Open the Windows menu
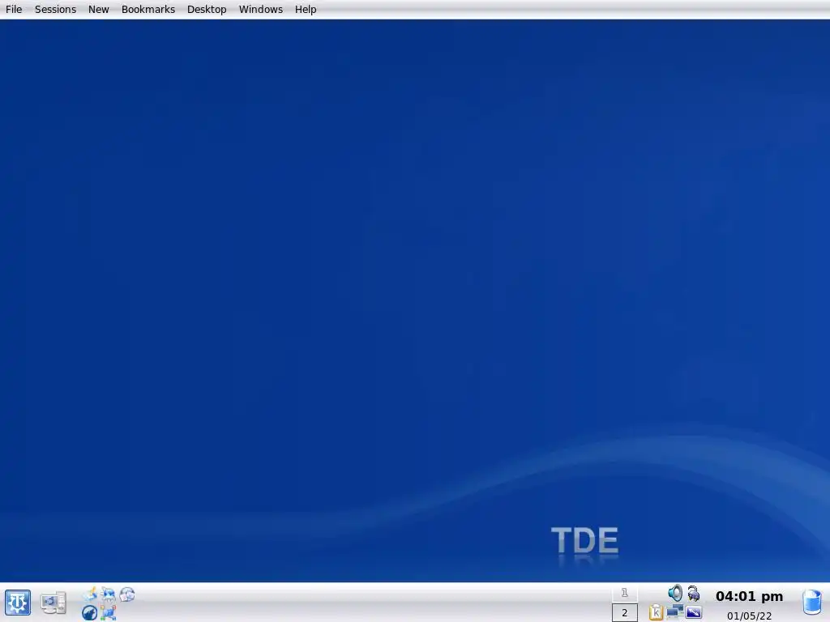 click(260, 10)
